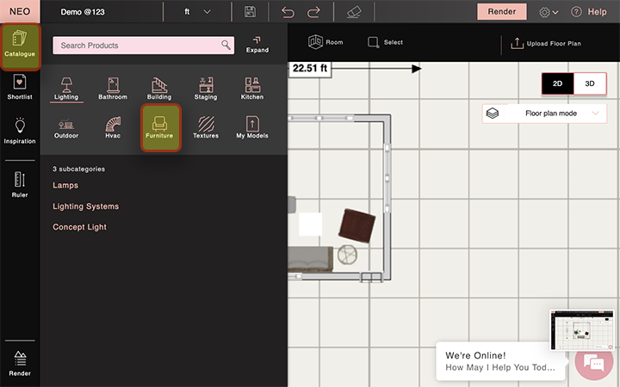
Task: Click the pink Render button
Action: coord(502,11)
